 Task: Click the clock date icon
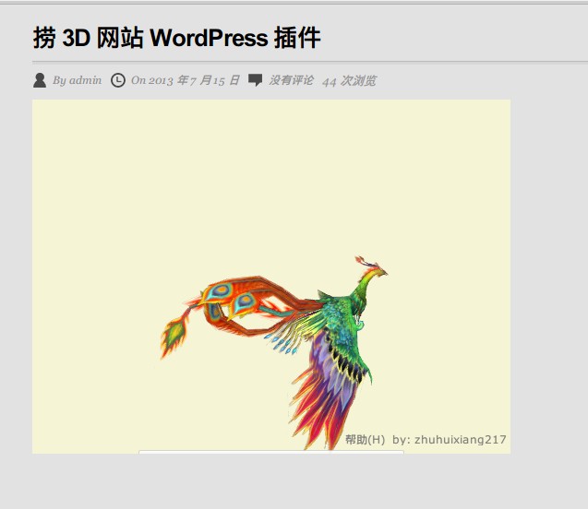pyautogui.click(x=118, y=80)
